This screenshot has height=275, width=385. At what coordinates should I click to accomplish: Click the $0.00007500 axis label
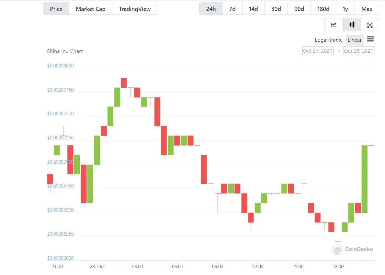[x=61, y=114]
